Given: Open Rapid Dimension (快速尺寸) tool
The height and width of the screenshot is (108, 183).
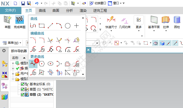Looking at the screenshot, I should [x=111, y=22].
